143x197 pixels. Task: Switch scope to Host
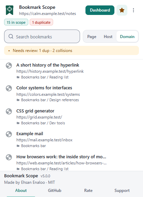click(108, 37)
